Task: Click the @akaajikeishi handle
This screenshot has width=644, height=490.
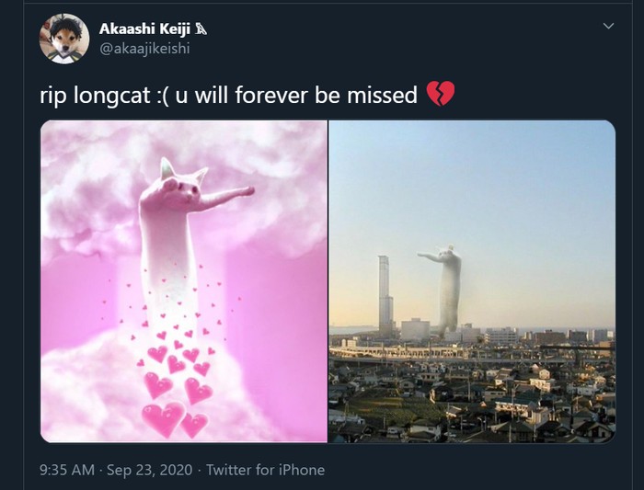Action: 144,48
